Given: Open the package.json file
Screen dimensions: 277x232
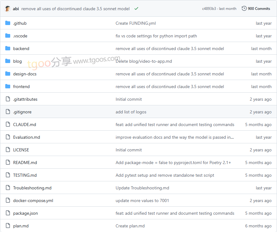Looking at the screenshot, I should (x=25, y=213).
